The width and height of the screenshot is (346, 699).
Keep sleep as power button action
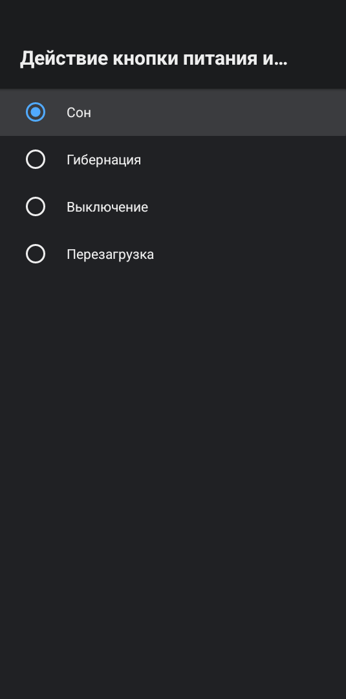click(173, 113)
